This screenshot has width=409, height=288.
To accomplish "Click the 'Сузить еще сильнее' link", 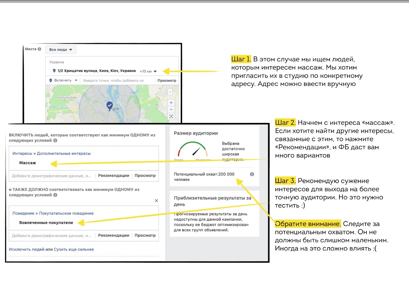I will (x=74, y=250).
